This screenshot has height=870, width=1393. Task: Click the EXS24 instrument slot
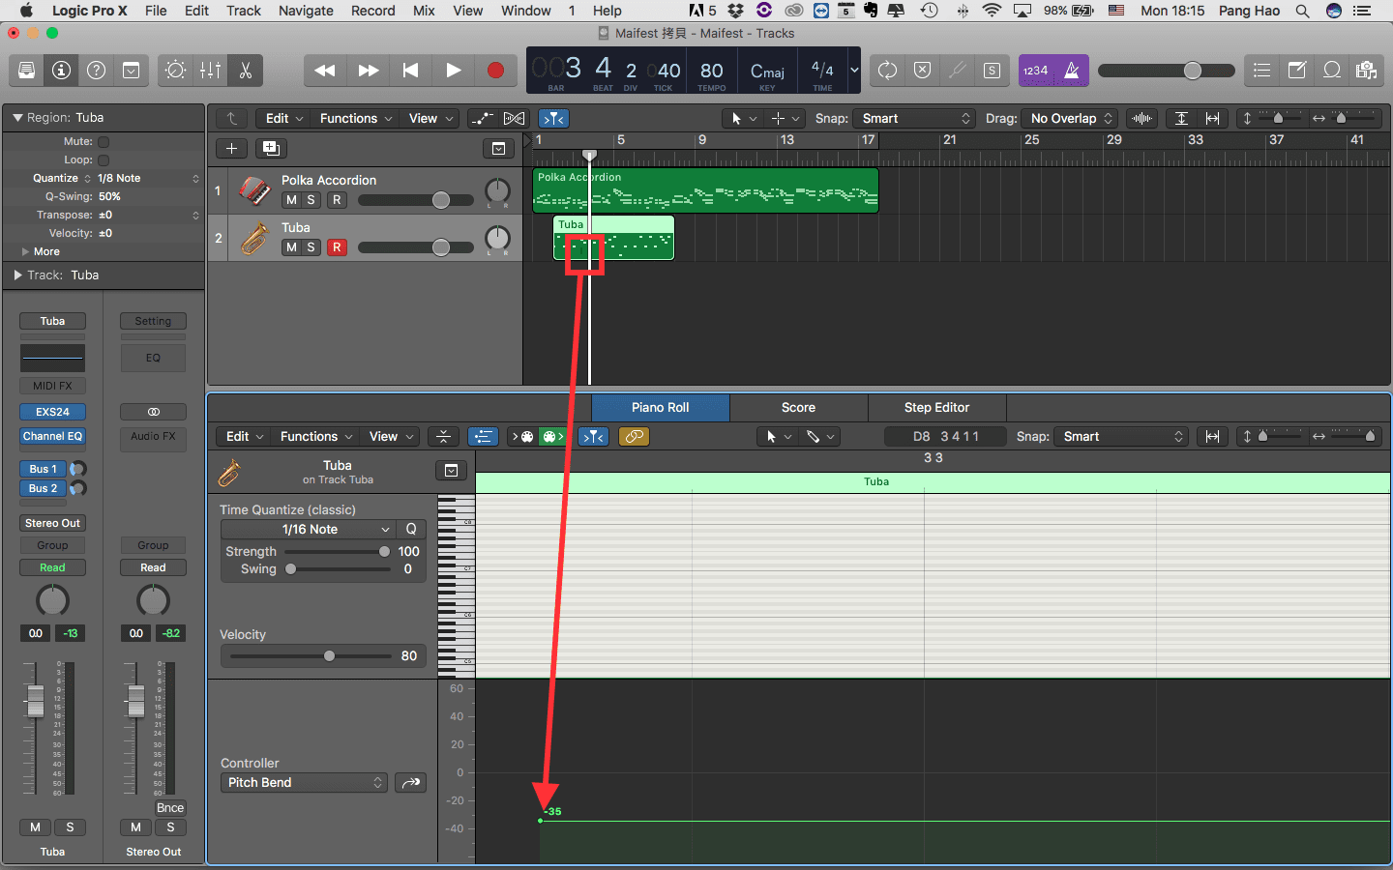pyautogui.click(x=52, y=412)
